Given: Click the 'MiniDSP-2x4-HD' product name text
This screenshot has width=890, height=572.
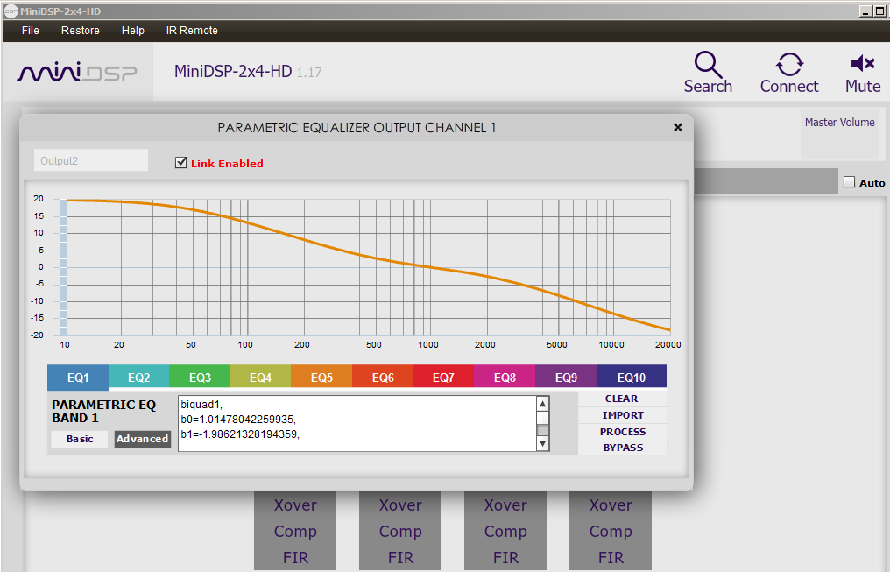Looking at the screenshot, I should 233,72.
